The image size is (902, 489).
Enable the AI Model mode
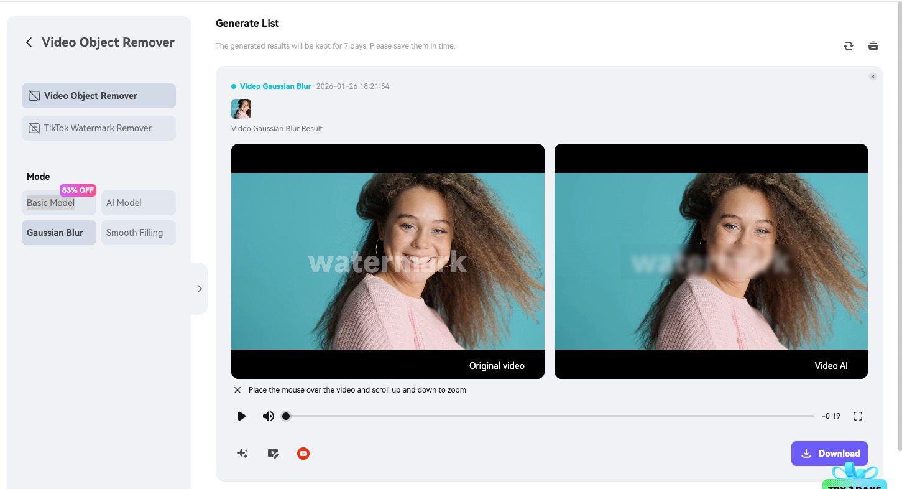coord(138,202)
